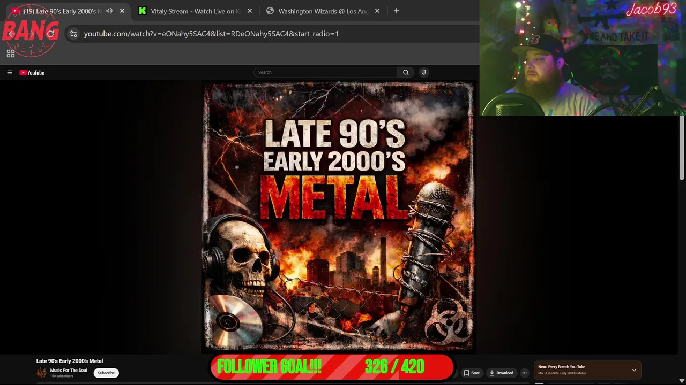Go to the YouTube home logo
The width and height of the screenshot is (686, 385).
click(x=32, y=73)
